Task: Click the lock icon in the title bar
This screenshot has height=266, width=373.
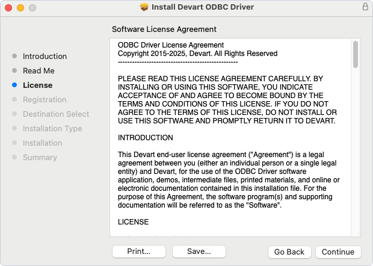Action: coord(365,7)
